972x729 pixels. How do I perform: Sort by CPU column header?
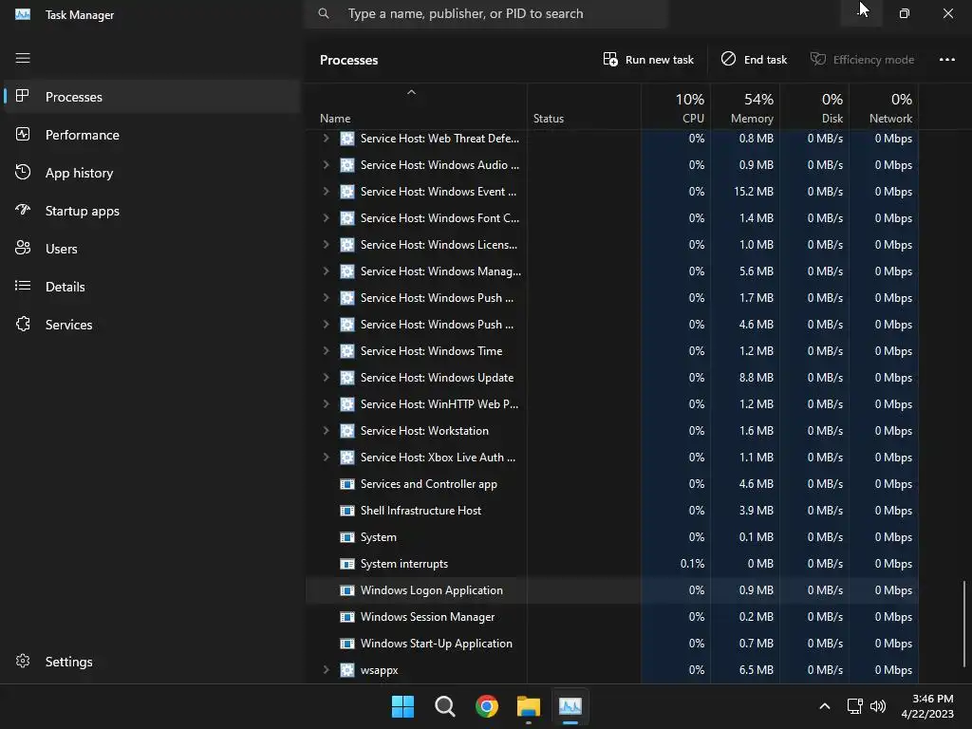point(676,107)
